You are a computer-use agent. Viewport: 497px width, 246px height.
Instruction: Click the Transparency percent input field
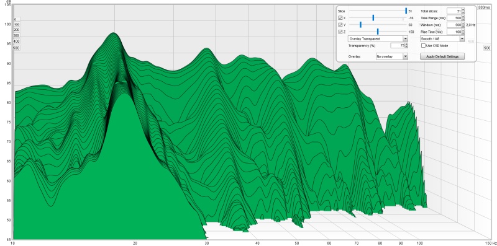pyautogui.click(x=398, y=45)
